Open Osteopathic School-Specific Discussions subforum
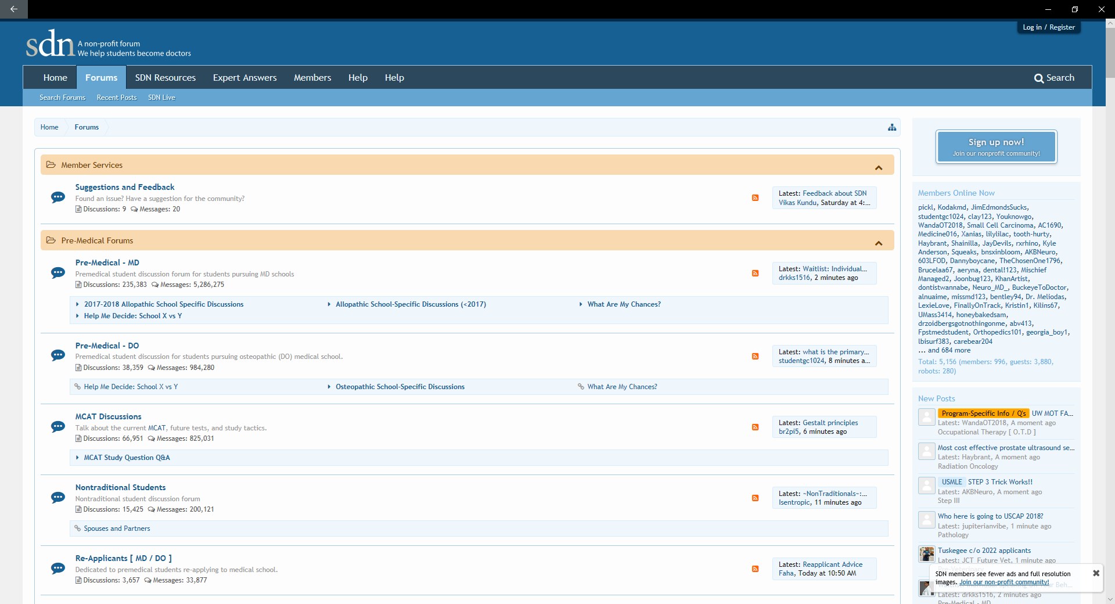 click(x=400, y=387)
